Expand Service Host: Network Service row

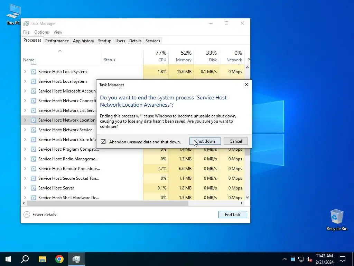25,130
